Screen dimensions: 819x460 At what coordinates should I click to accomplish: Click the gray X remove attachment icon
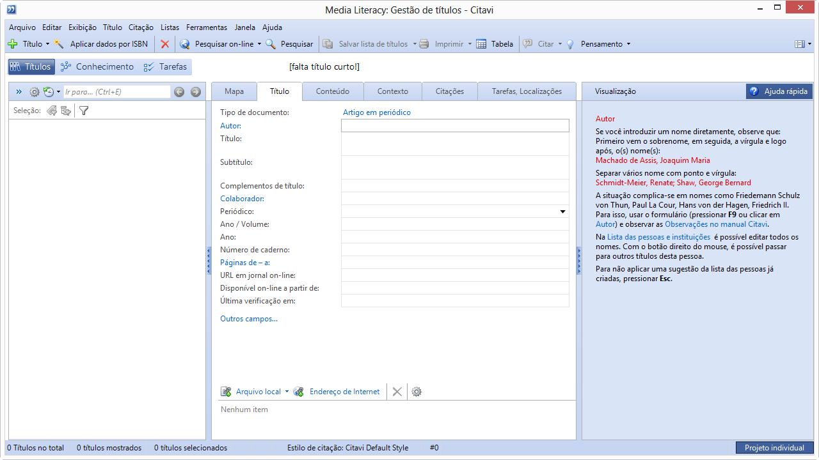(x=397, y=392)
